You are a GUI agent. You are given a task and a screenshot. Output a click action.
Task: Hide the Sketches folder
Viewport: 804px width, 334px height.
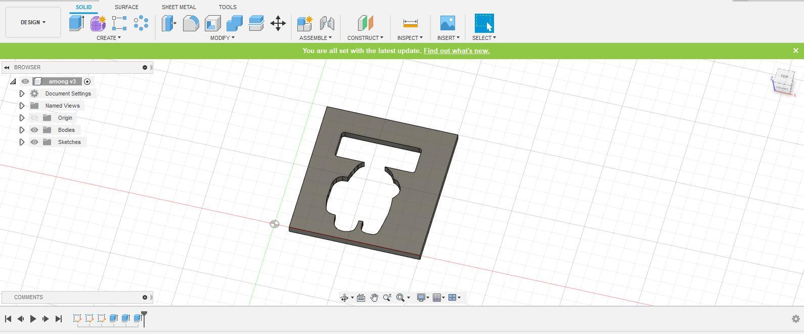[34, 142]
